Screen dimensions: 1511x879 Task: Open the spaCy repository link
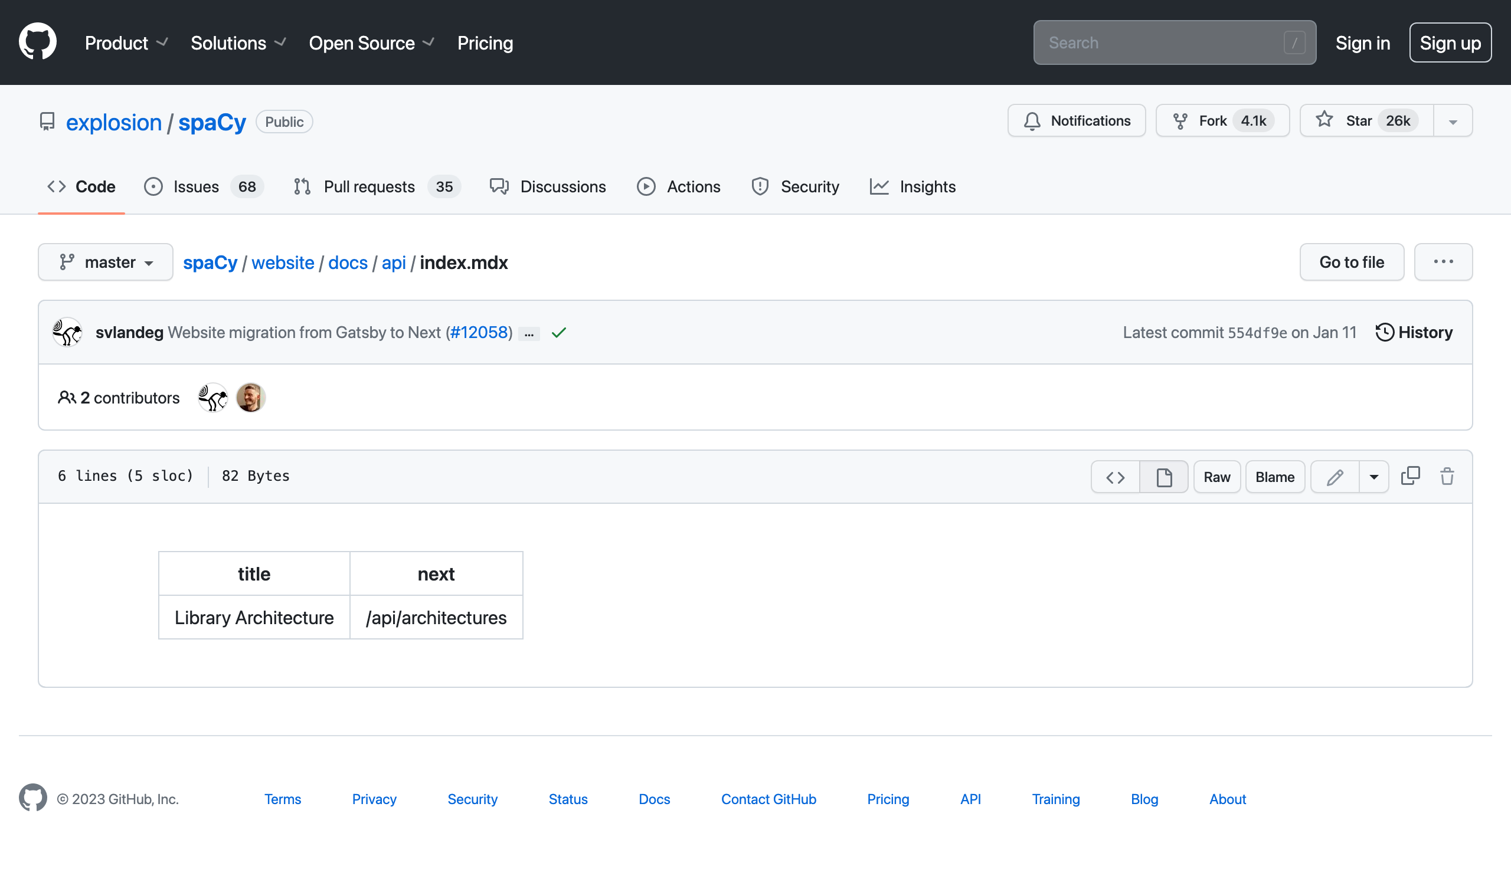click(x=212, y=122)
